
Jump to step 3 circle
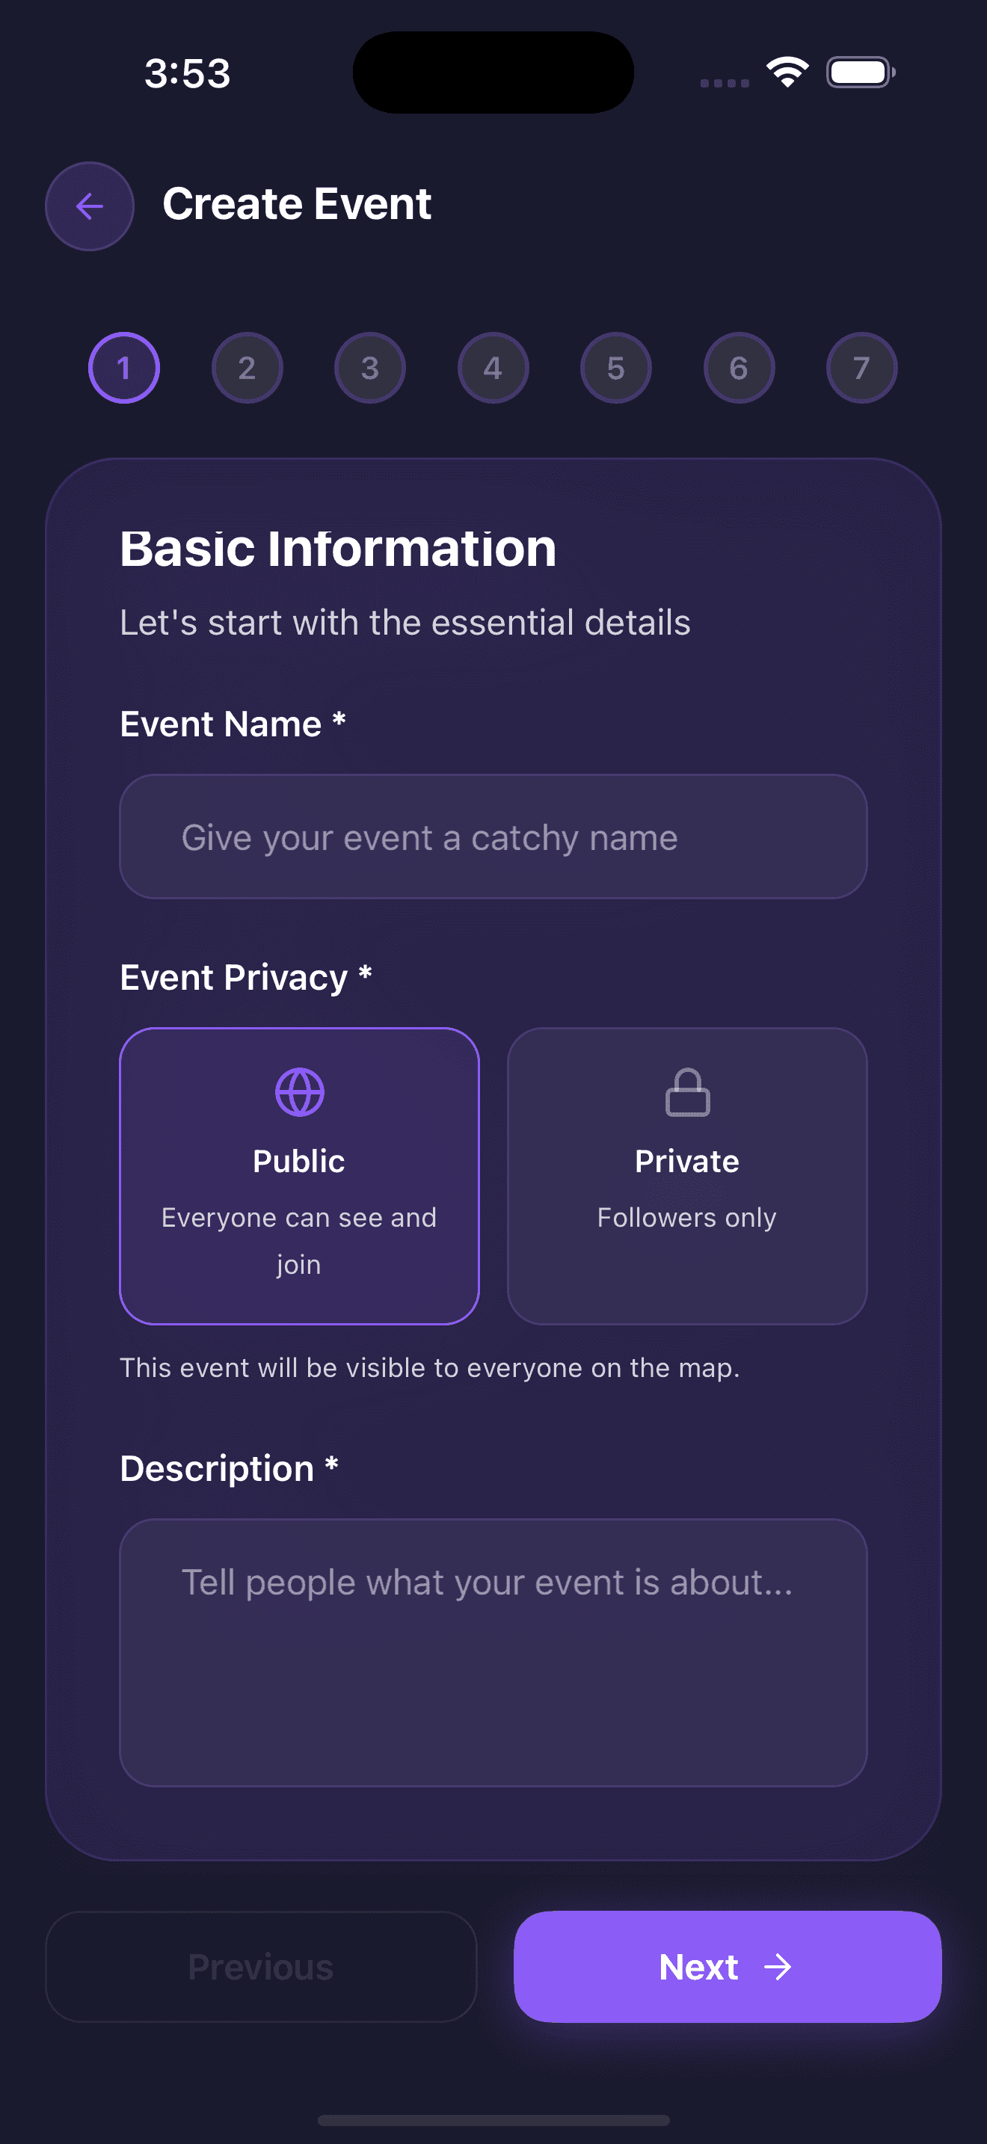click(370, 368)
